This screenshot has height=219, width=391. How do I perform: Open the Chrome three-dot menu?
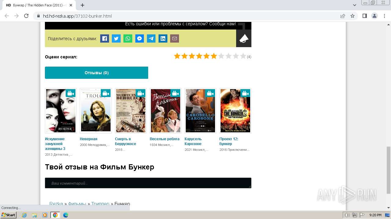tap(384, 16)
